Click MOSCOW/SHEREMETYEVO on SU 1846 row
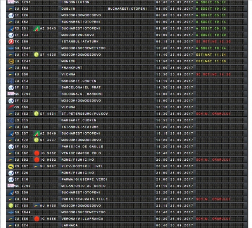Image resolution: width=252 pixels, height=228 pixels. tap(83, 48)
